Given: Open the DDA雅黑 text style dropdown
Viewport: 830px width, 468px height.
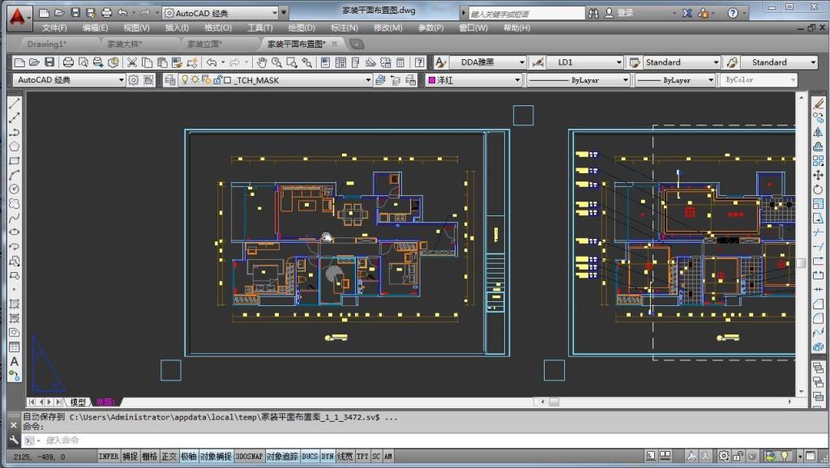Looking at the screenshot, I should (x=487, y=62).
